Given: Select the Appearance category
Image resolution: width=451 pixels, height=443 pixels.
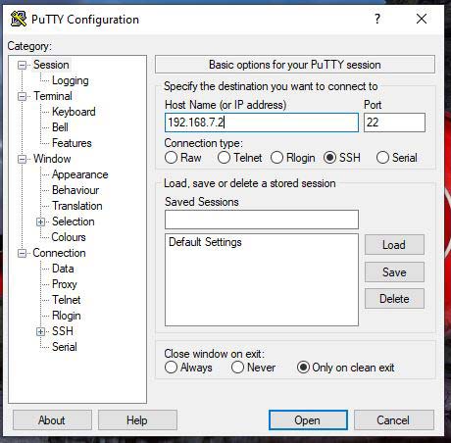Looking at the screenshot, I should pyautogui.click(x=80, y=174).
